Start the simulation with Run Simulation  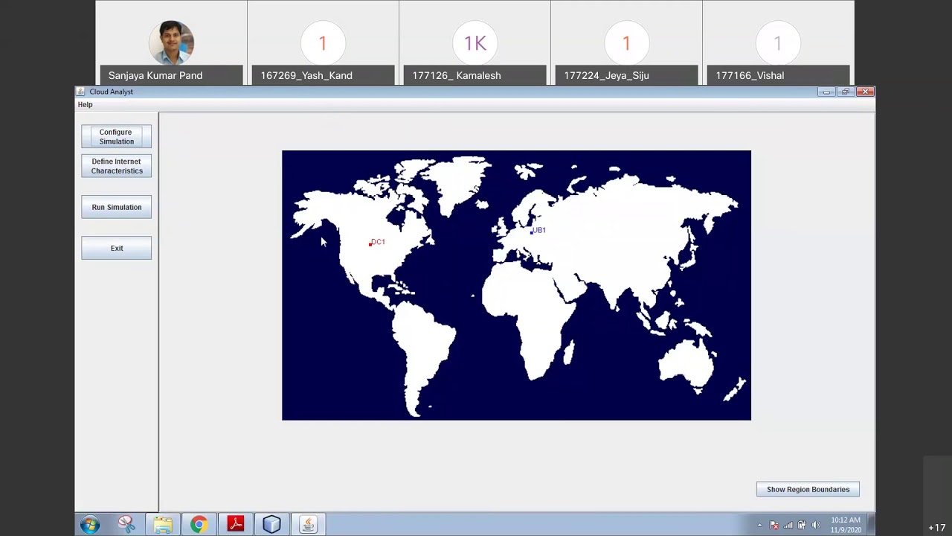point(116,207)
